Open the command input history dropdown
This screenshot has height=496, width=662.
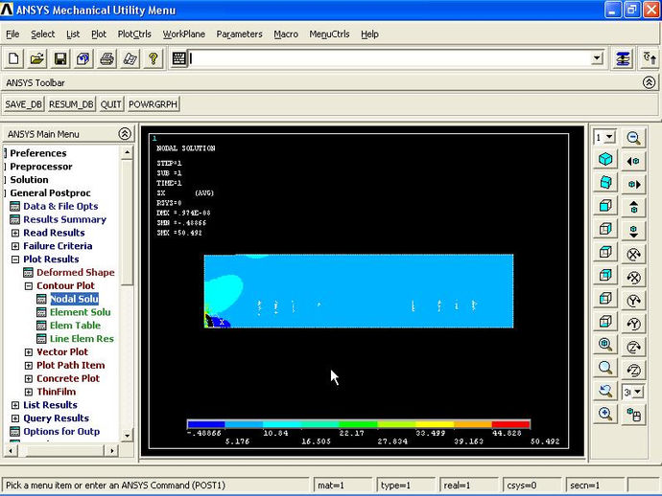tap(597, 57)
